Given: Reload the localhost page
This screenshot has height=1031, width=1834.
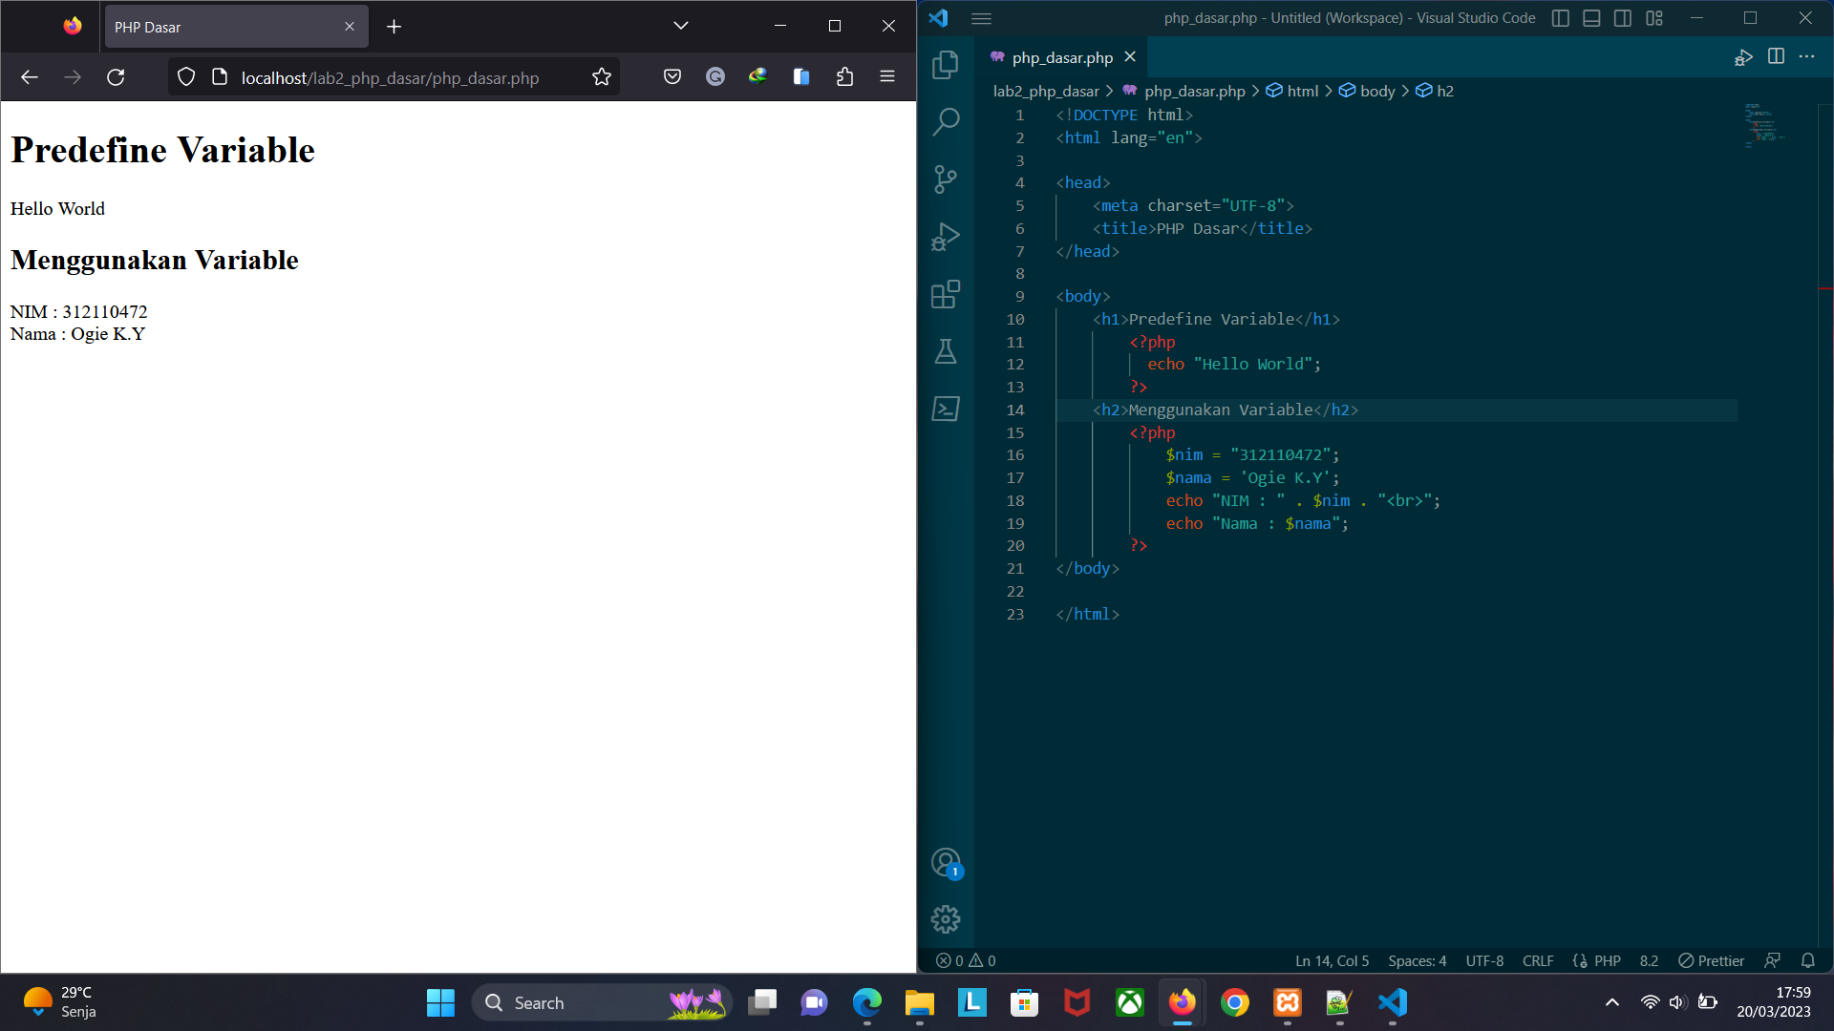Looking at the screenshot, I should pos(116,77).
